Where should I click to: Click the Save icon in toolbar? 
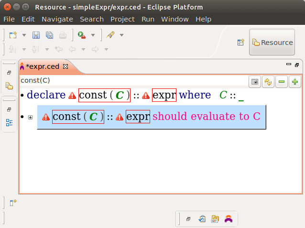coord(36,35)
